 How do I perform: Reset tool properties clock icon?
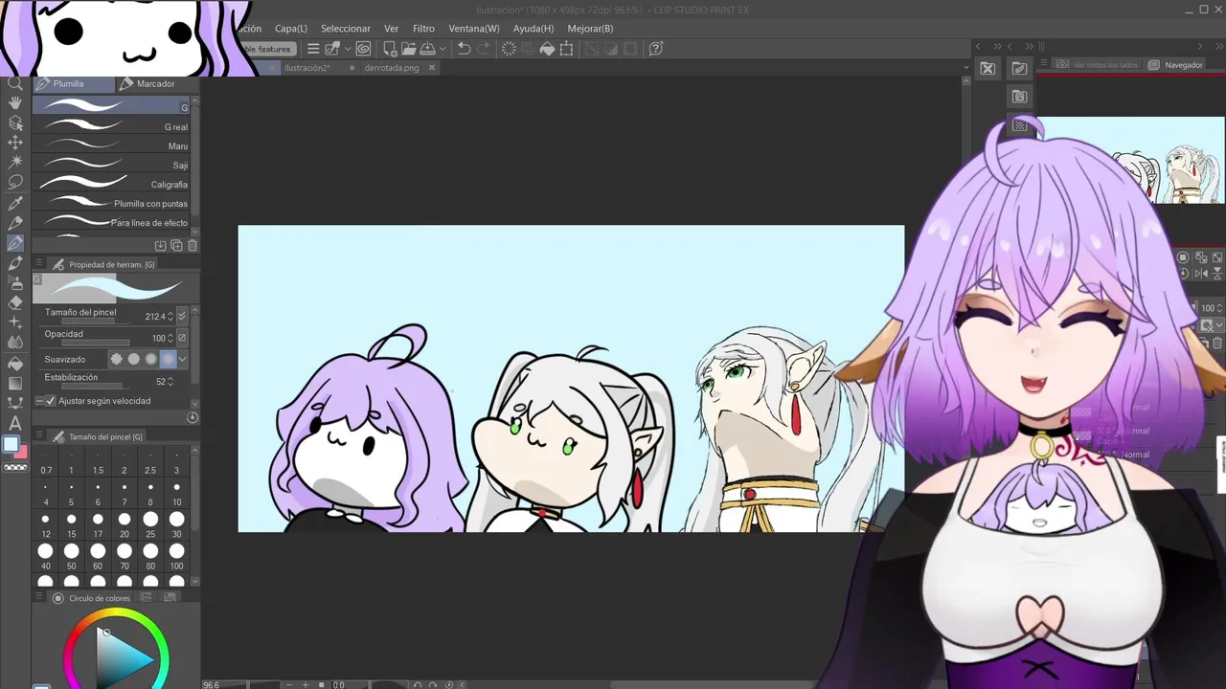[193, 417]
